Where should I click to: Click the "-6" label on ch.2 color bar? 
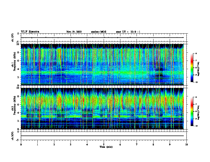pos(196,97)
